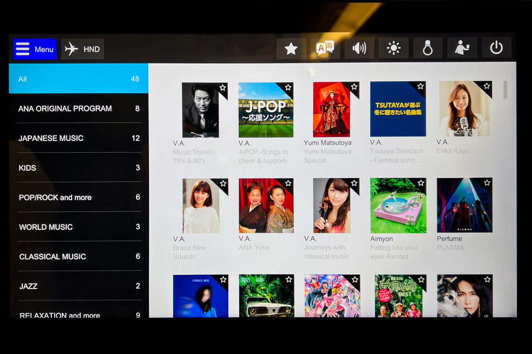The height and width of the screenshot is (354, 532).
Task: Click the 'Brand New Sounds' title text
Action: pos(189,252)
